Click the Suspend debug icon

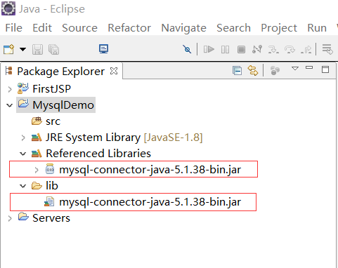click(x=225, y=50)
